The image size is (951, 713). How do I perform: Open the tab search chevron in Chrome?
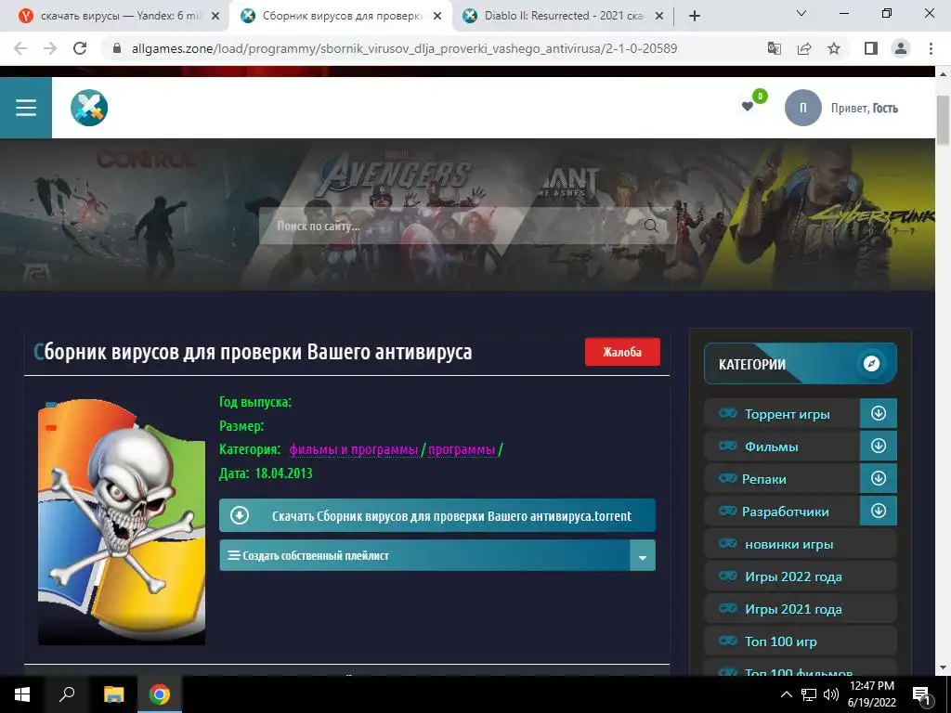pyautogui.click(x=801, y=13)
